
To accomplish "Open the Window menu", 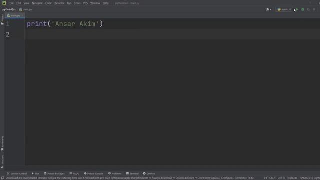I will click(95, 3).
